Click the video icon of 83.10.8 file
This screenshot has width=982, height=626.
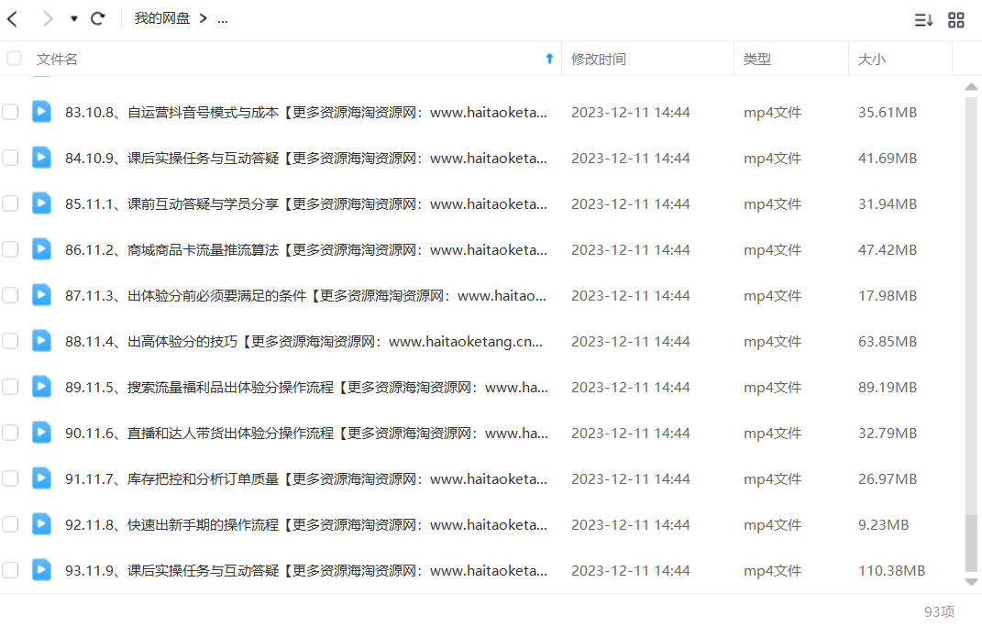(41, 112)
